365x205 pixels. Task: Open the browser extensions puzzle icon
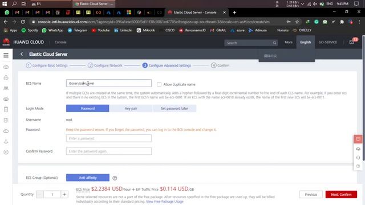click(342, 22)
